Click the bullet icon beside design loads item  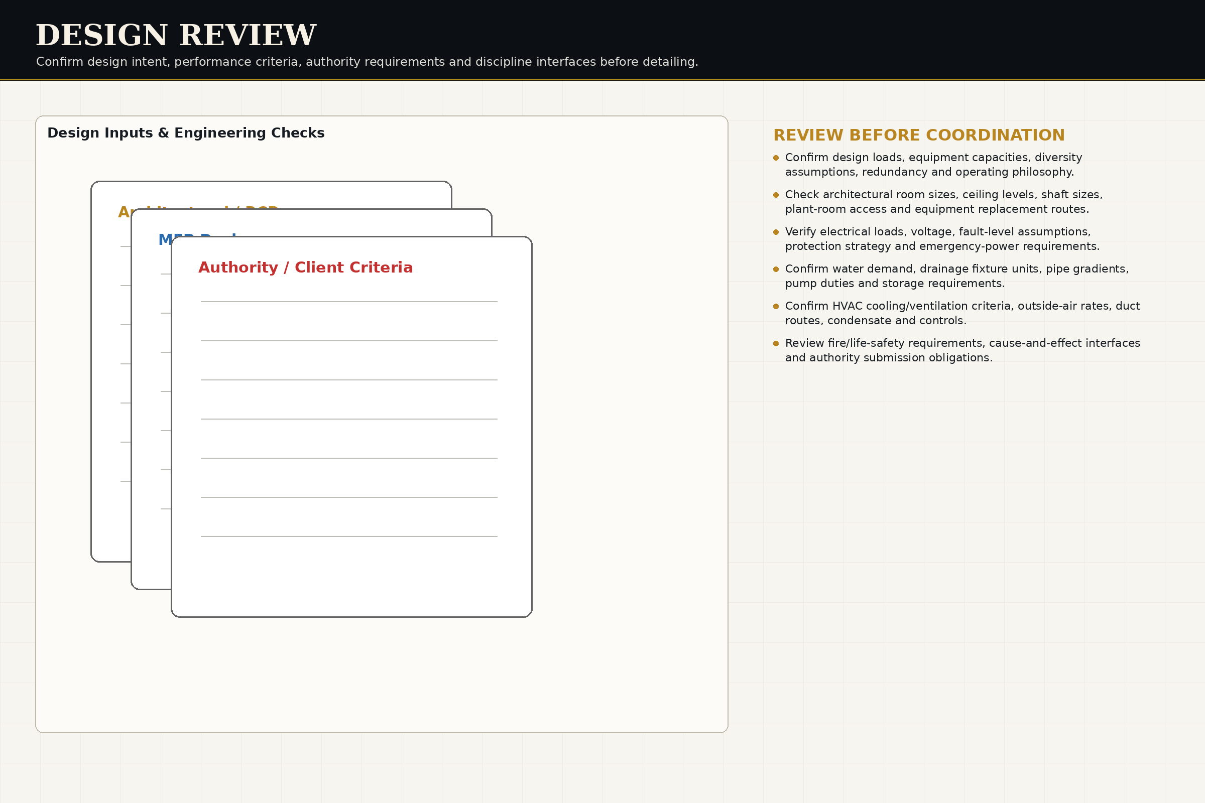pos(776,158)
